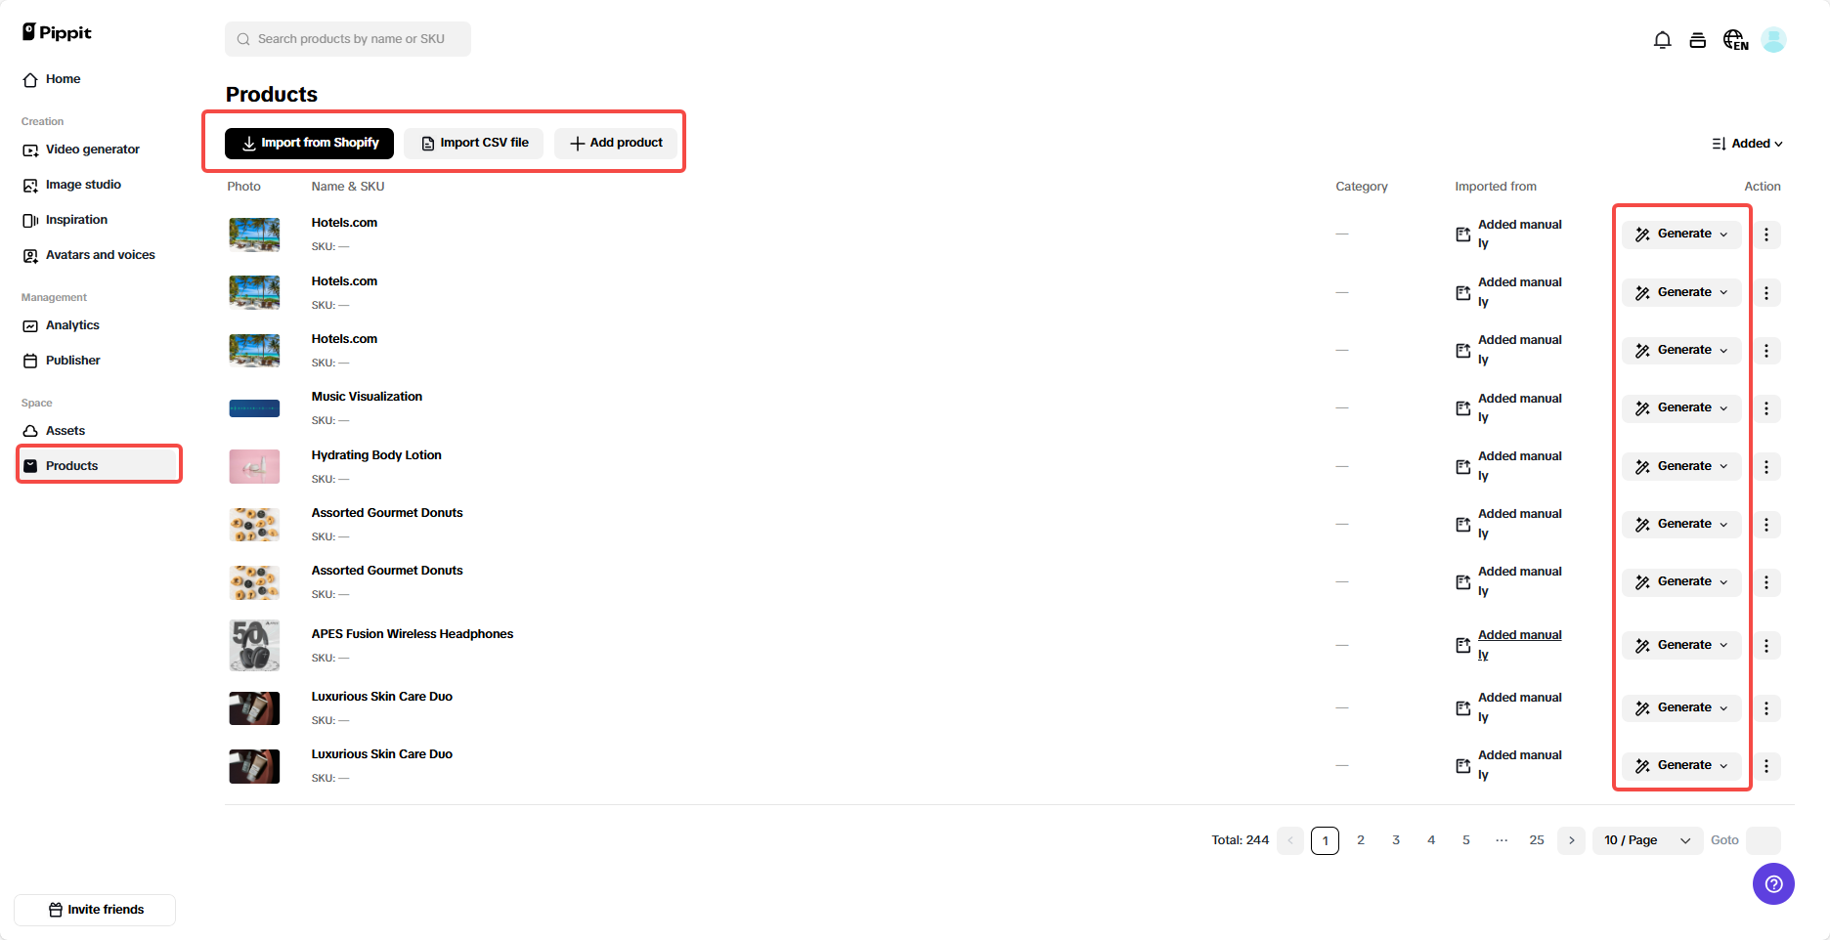The height and width of the screenshot is (940, 1830).
Task: Open the Assorted Gourmet Donuts thumbnail
Action: tap(253, 525)
